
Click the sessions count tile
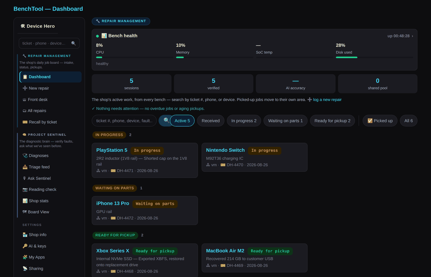(132, 84)
